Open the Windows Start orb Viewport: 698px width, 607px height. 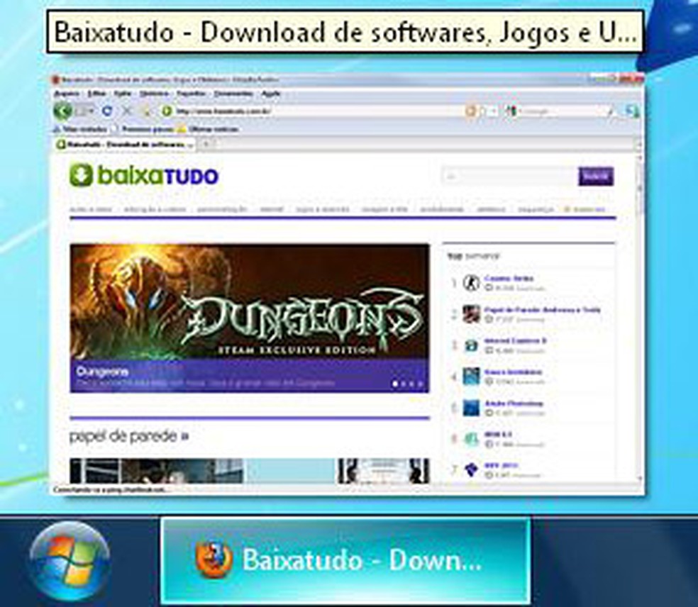(x=70, y=561)
